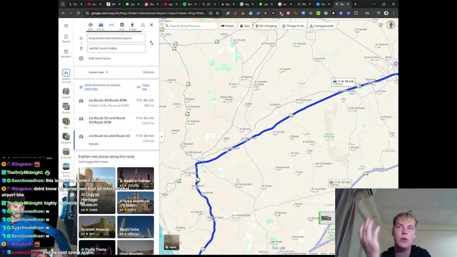Open the Al Tayebat International City Museum card

click(136, 202)
